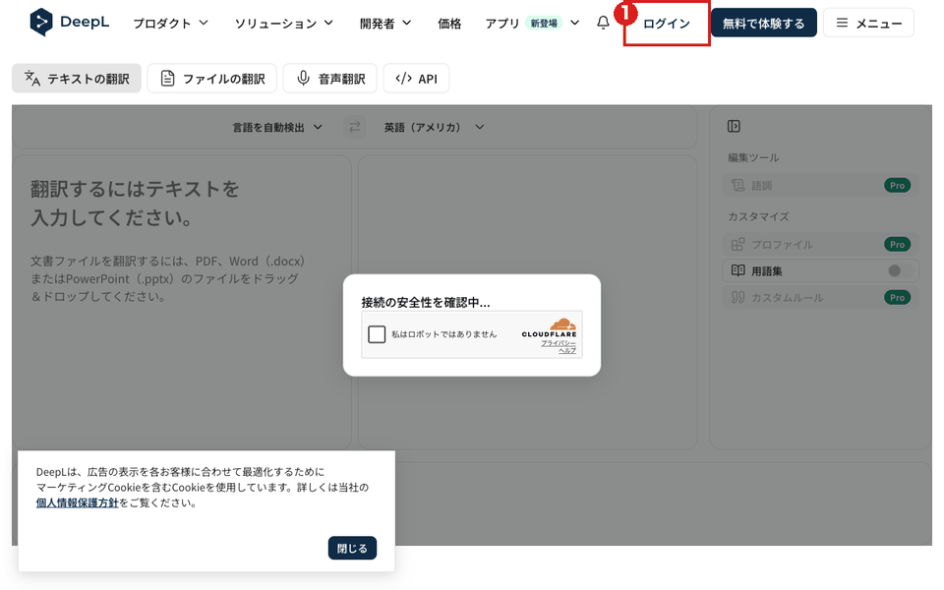Expand the アプリ dropdown chevron
The width and height of the screenshot is (944, 590).
[574, 23]
